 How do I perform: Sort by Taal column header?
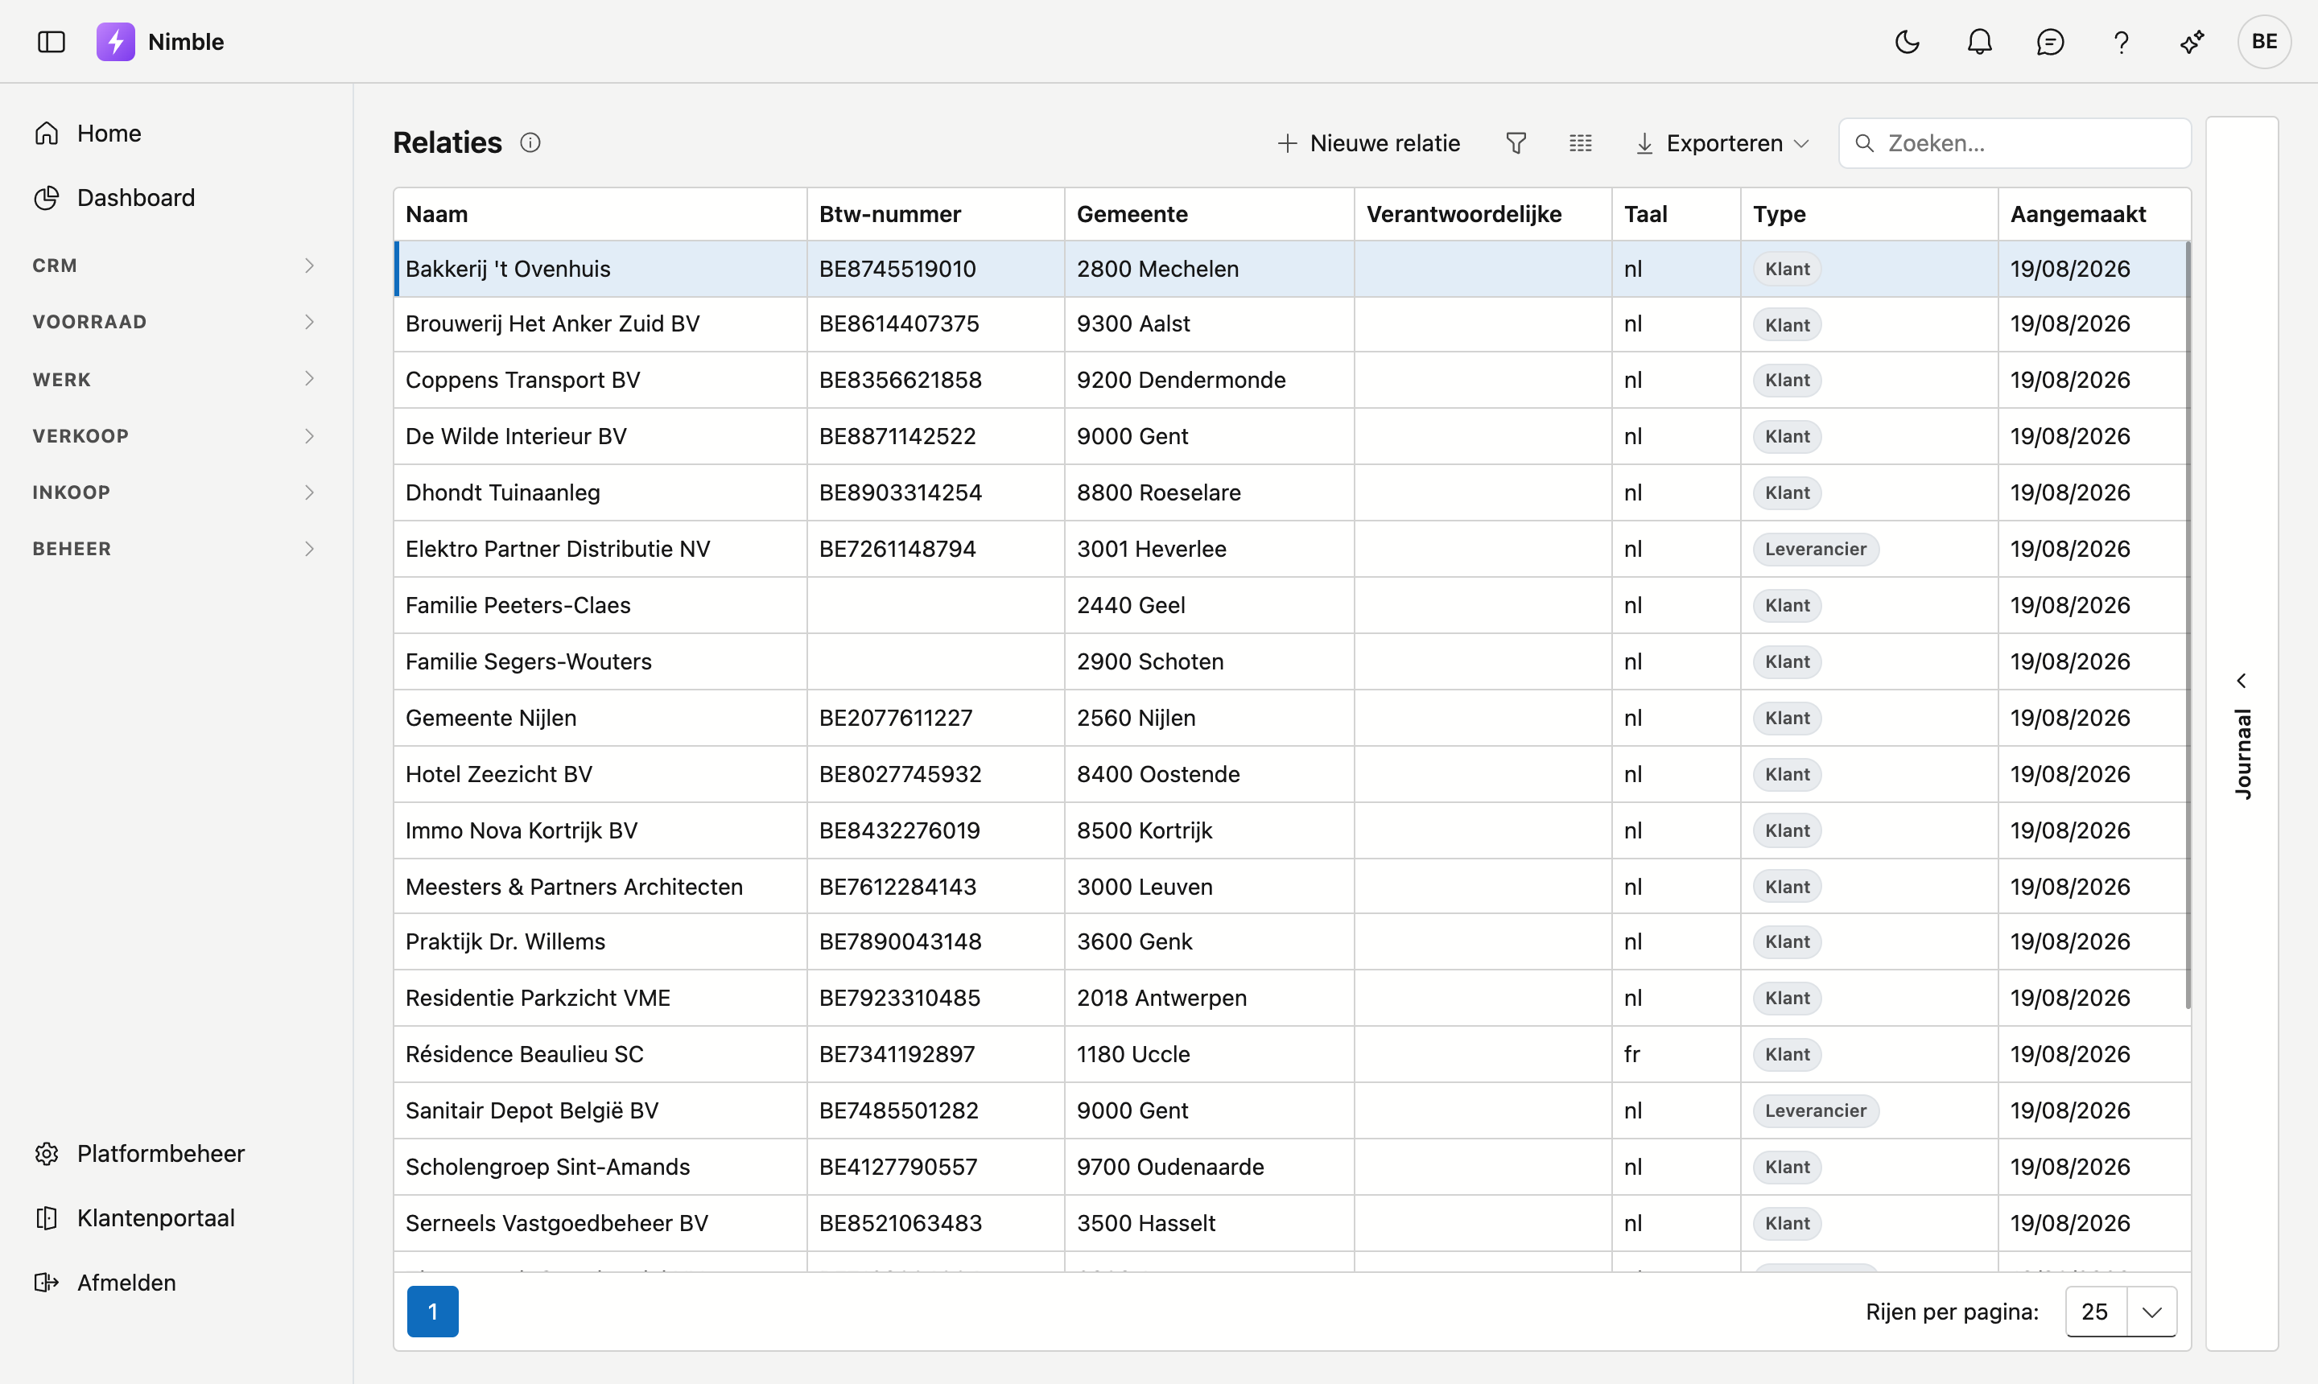(1677, 215)
